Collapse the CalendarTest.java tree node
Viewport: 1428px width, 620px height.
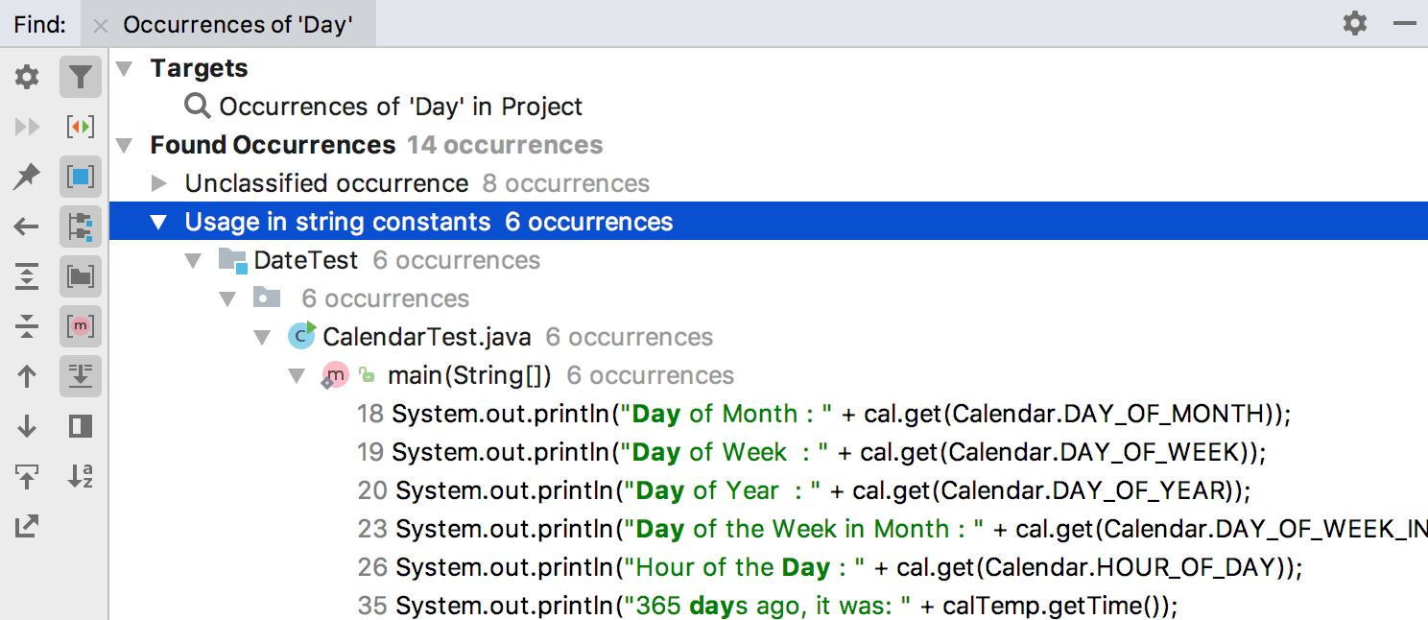(262, 337)
